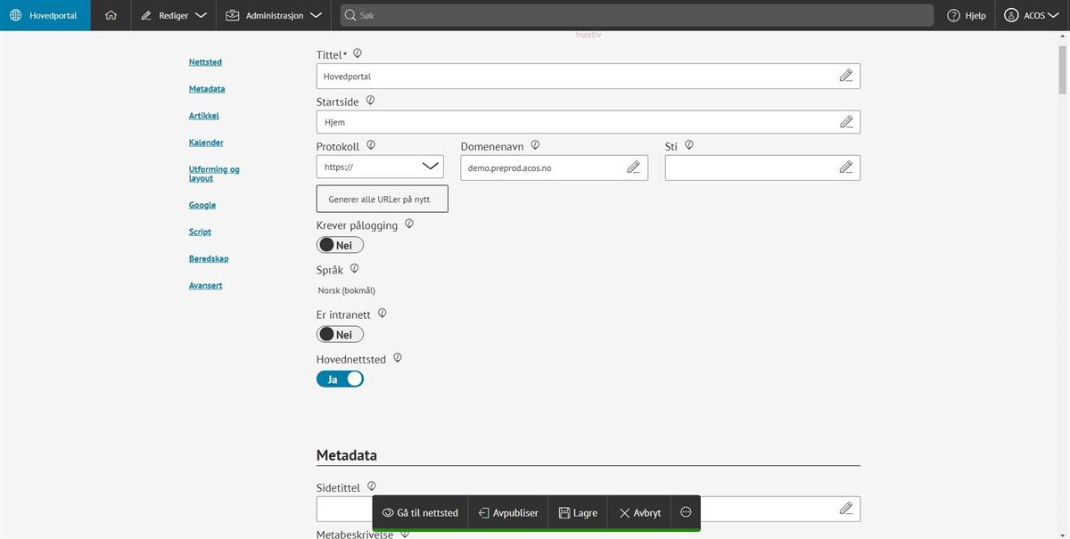Screen dimensions: 1070x539
Task: Expand the Administrasjon menu
Action: point(273,15)
